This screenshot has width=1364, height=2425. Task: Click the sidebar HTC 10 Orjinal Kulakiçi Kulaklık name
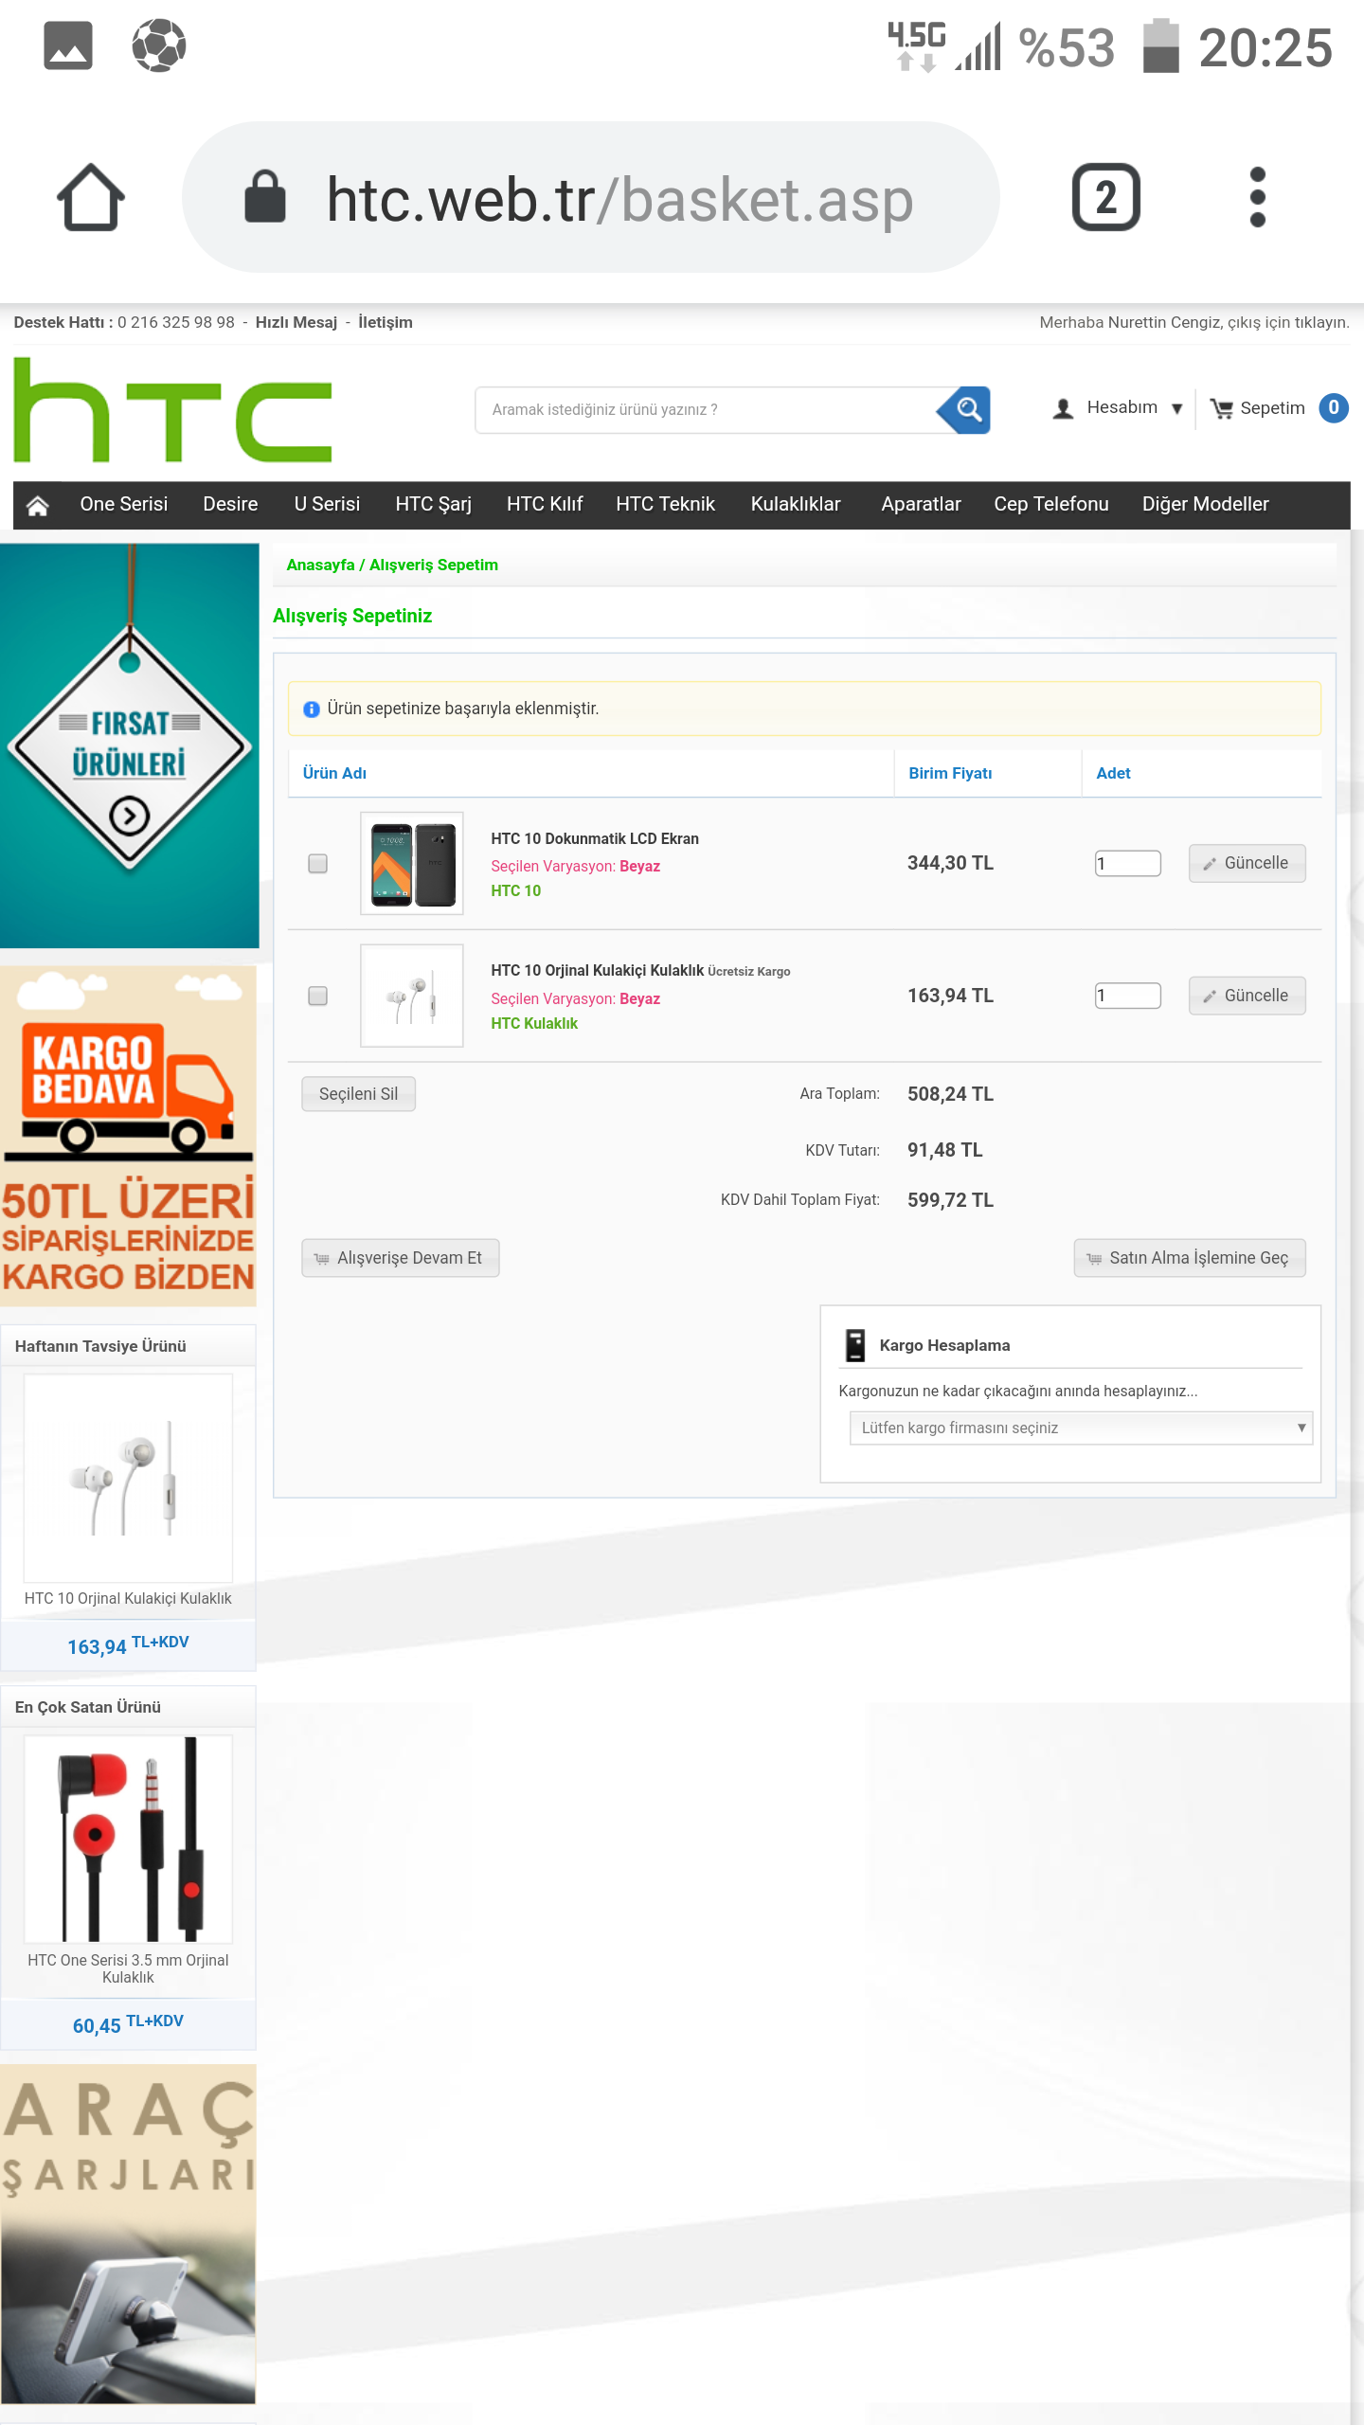coord(128,1598)
